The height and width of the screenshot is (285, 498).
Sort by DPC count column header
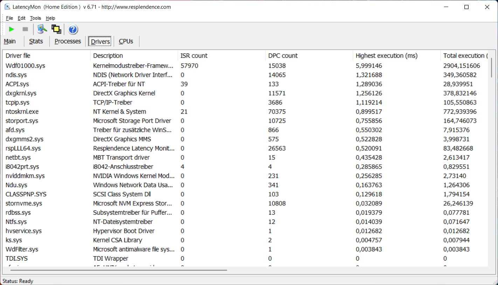tap(309, 56)
